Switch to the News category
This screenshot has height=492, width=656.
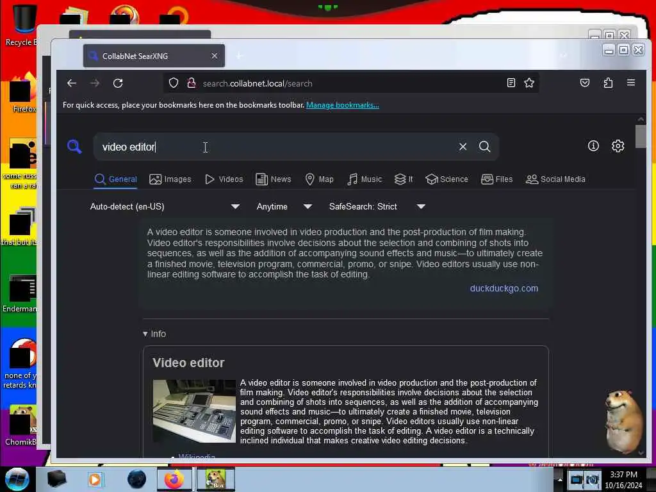pos(273,179)
